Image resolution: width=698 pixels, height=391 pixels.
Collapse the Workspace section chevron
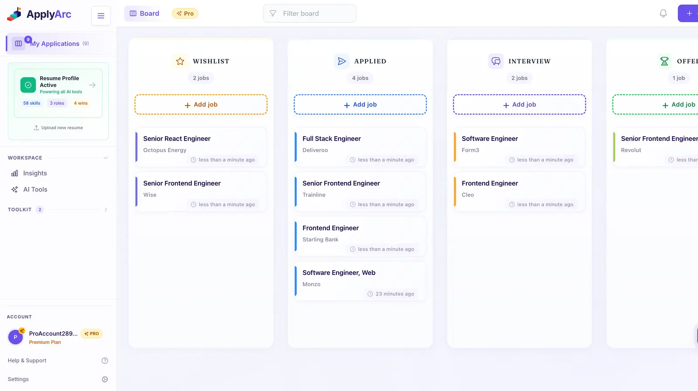(x=106, y=158)
